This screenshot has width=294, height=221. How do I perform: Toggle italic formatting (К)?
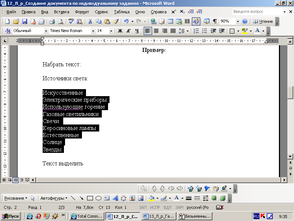(x=128, y=31)
